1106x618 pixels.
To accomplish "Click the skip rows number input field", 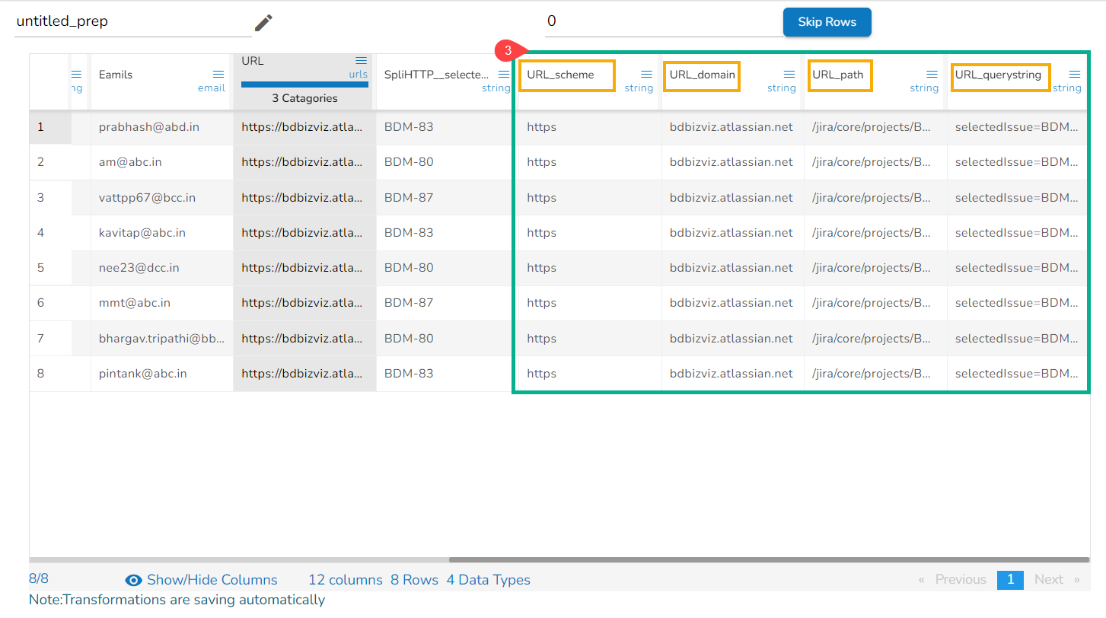I will point(662,21).
